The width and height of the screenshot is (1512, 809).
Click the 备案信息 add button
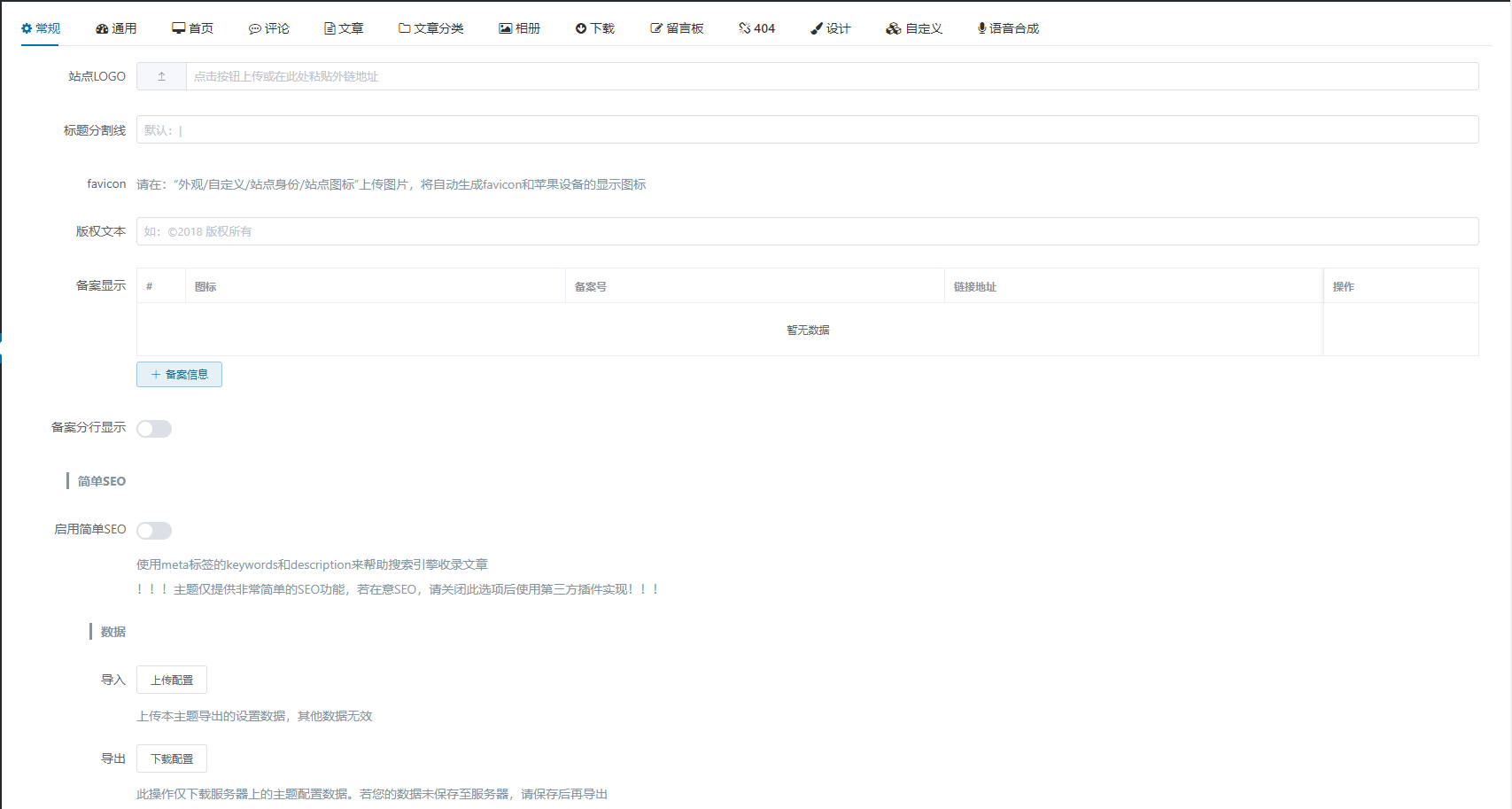pos(179,375)
